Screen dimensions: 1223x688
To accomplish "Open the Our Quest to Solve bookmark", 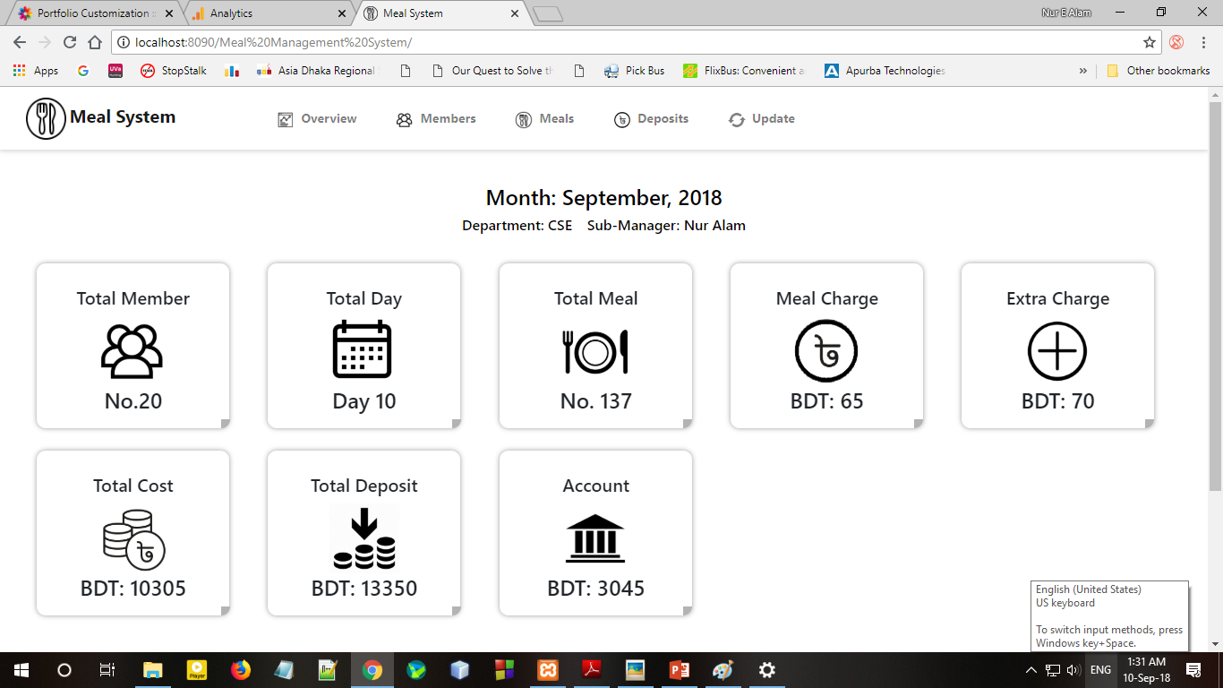I will (492, 71).
